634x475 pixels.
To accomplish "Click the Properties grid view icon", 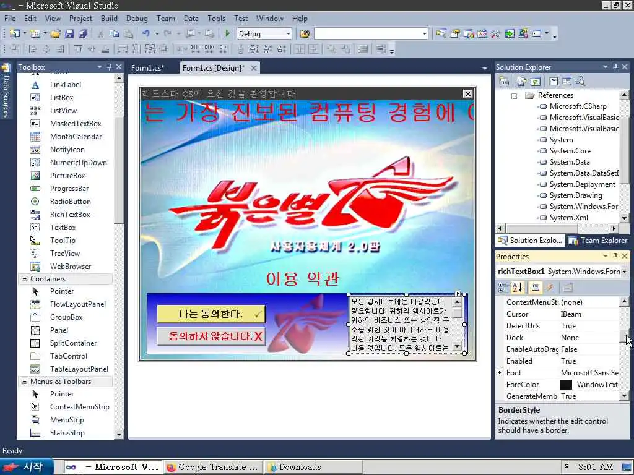I will click(536, 288).
